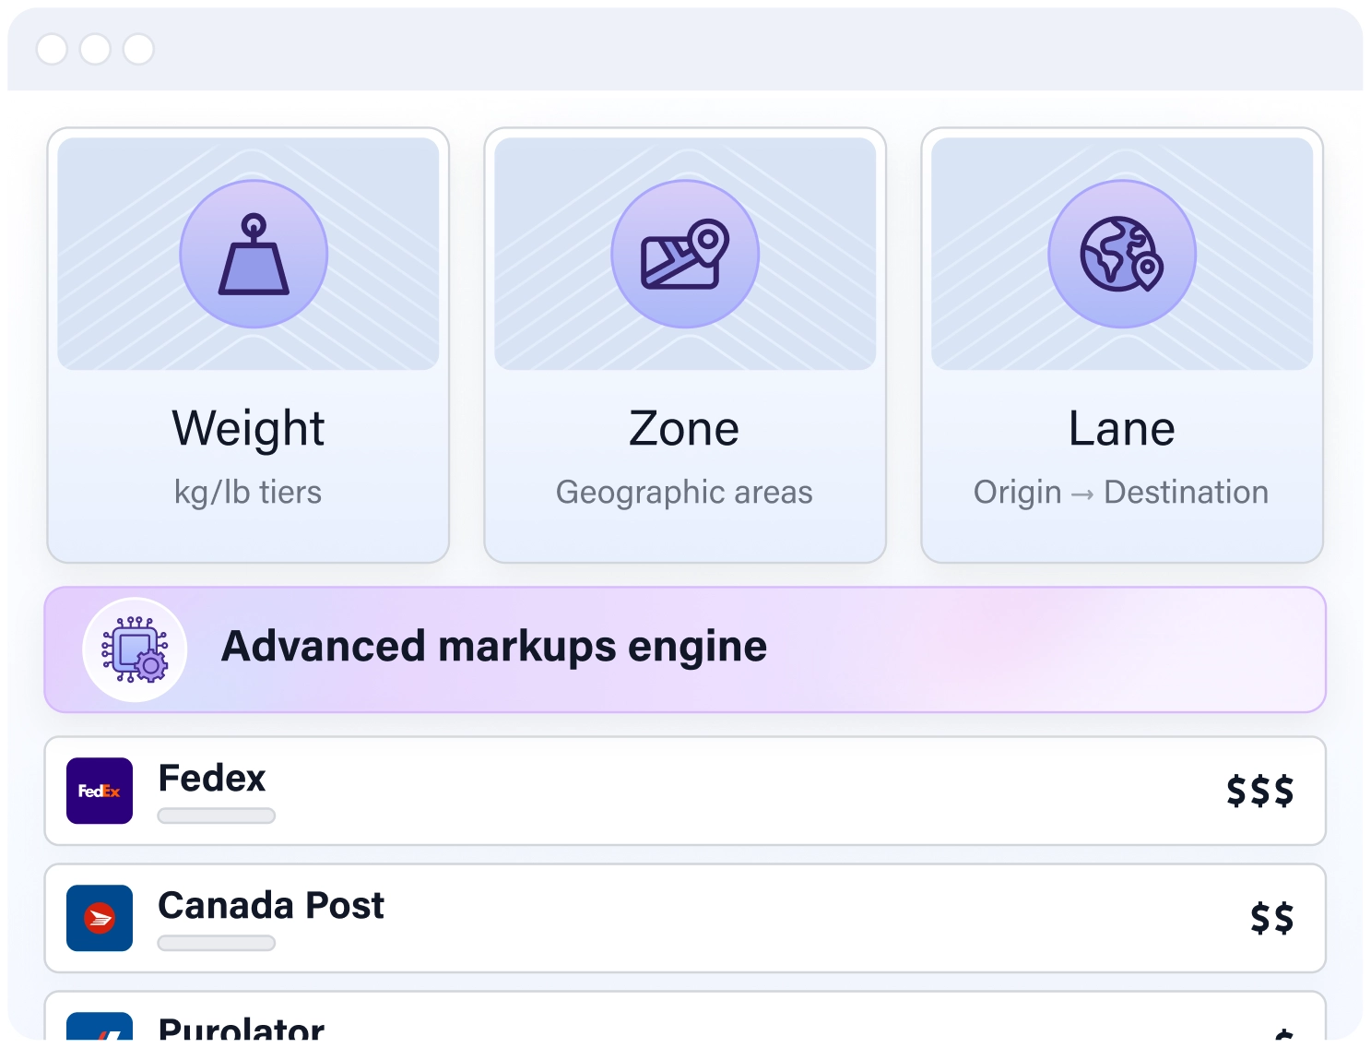Click the Purolator carrier name
The image size is (1371, 1048).
[242, 1028]
